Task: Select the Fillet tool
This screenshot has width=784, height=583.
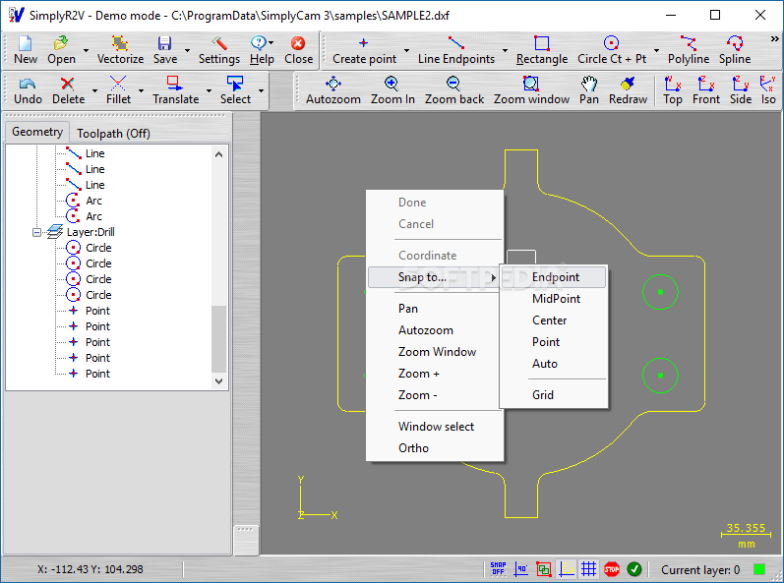Action: point(118,89)
